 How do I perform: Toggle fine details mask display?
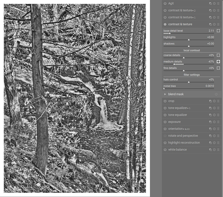(218, 68)
